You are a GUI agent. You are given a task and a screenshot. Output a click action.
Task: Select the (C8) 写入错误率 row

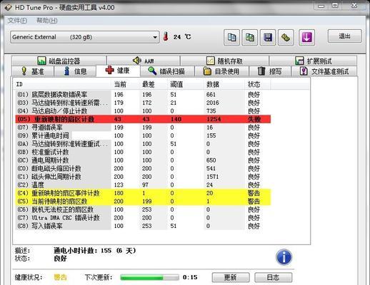143,226
